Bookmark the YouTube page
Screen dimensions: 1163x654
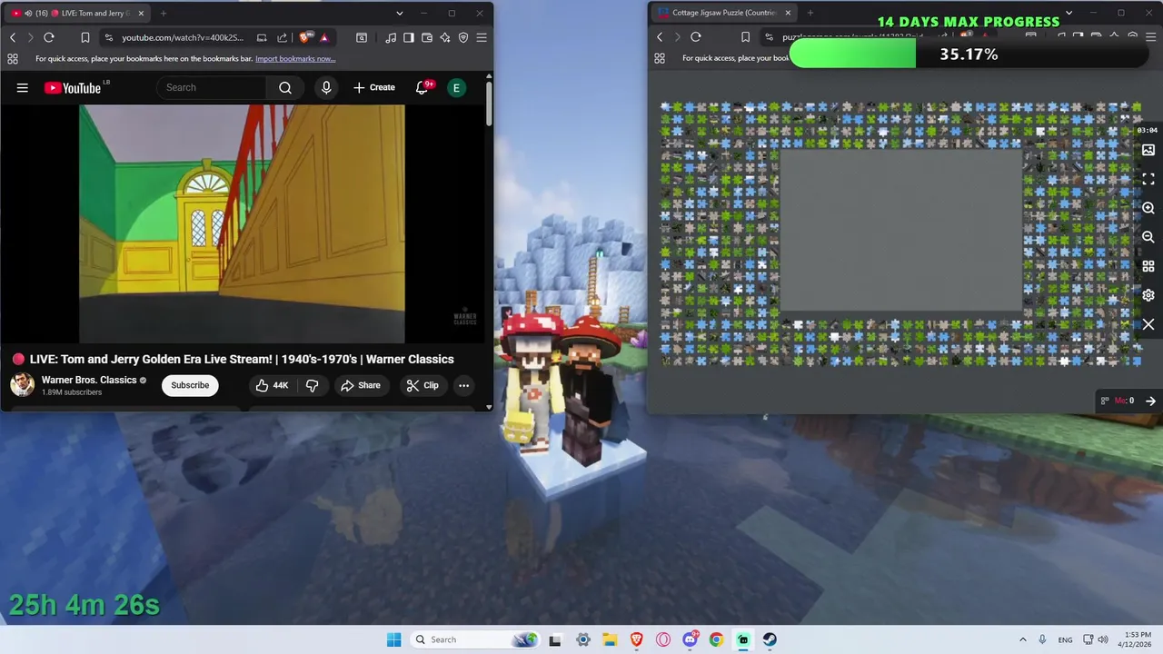(x=84, y=37)
